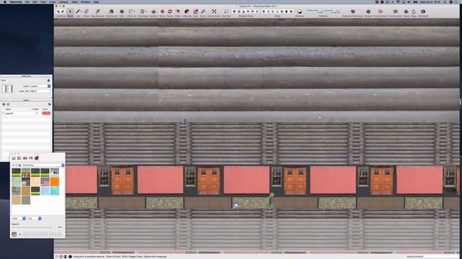Open the second dropdown beside Color
The height and width of the screenshot is (259, 462).
pyautogui.click(x=34, y=219)
